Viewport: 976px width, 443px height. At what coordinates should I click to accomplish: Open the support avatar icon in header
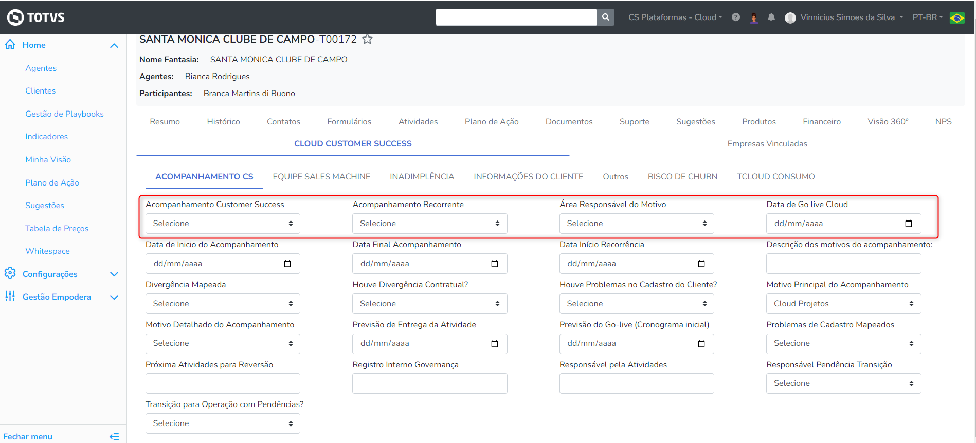tap(754, 17)
